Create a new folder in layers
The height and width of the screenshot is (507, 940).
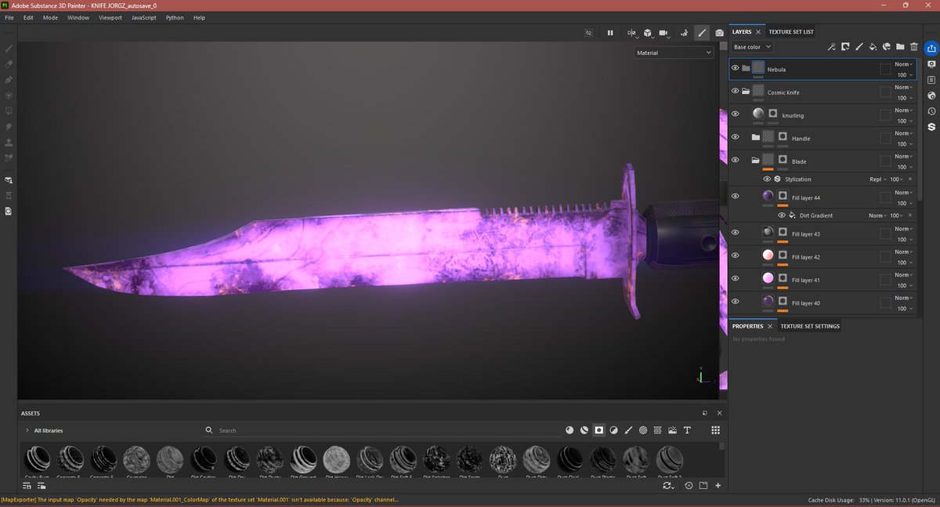(900, 47)
